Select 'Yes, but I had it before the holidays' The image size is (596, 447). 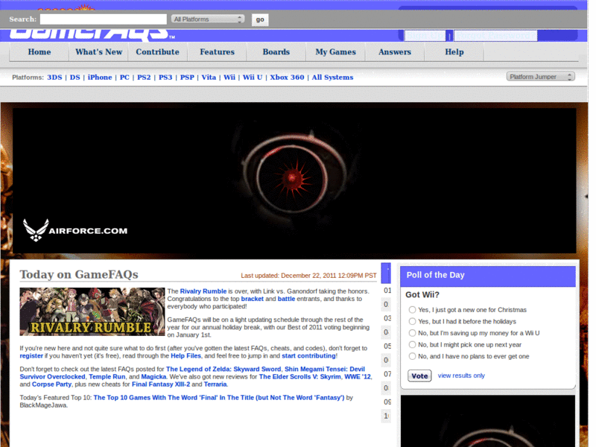(x=412, y=322)
